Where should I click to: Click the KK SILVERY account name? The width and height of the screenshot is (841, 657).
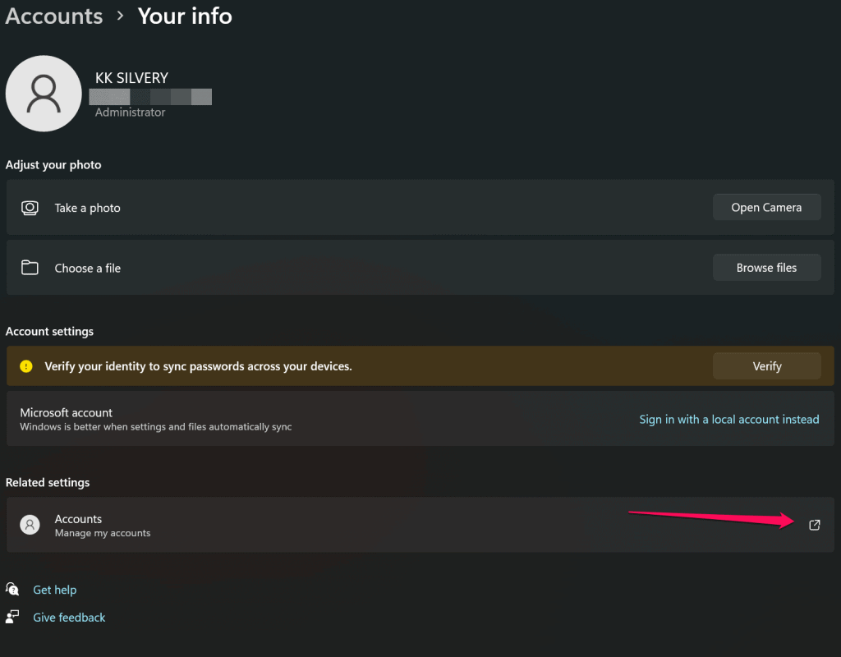click(132, 78)
